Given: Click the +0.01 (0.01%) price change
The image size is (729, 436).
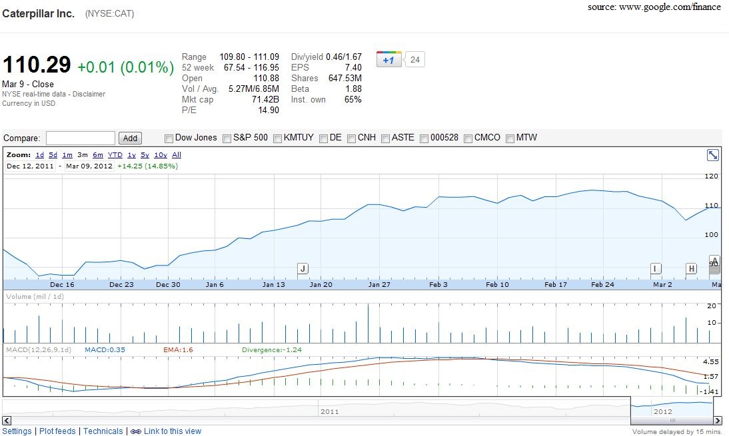Looking at the screenshot, I should [125, 67].
